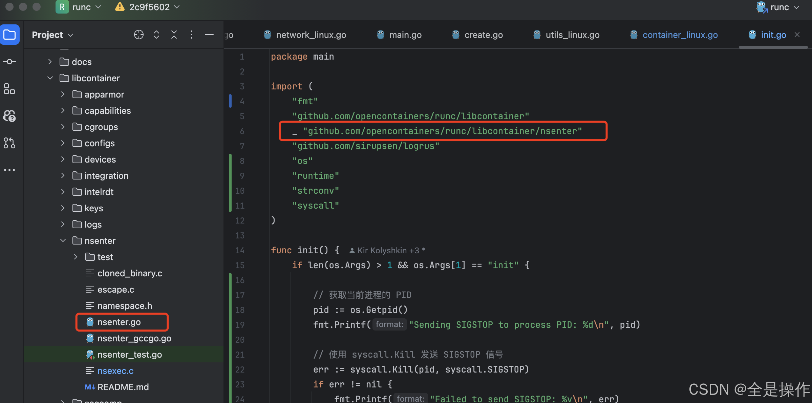Open Project panel options kebab menu
Viewport: 812px width, 403px height.
pyautogui.click(x=192, y=35)
